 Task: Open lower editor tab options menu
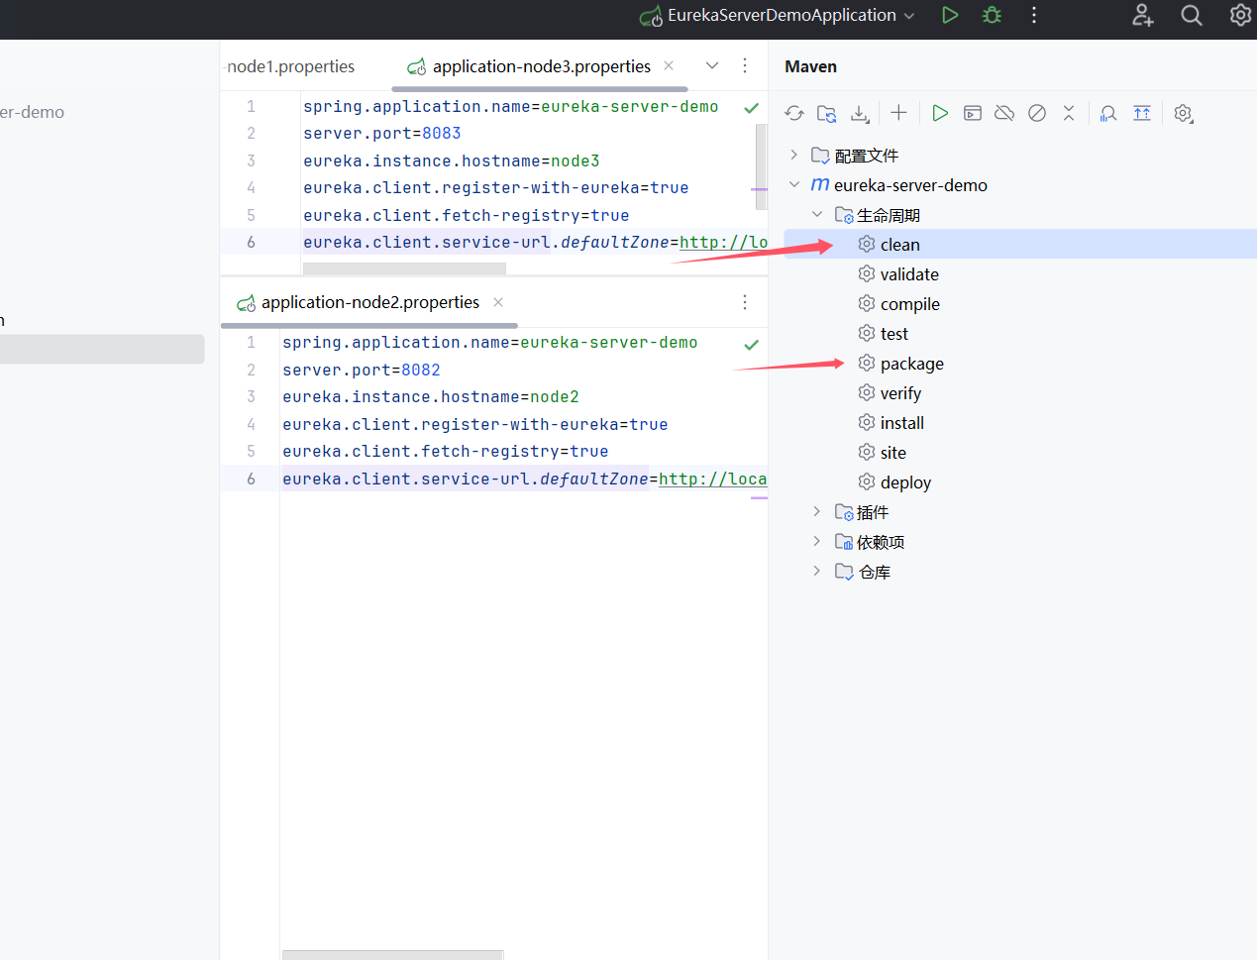pyautogui.click(x=745, y=302)
